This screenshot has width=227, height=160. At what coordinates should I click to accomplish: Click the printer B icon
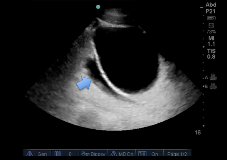213,86
